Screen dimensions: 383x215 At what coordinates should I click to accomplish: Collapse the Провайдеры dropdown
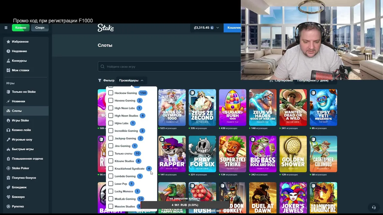pyautogui.click(x=131, y=80)
